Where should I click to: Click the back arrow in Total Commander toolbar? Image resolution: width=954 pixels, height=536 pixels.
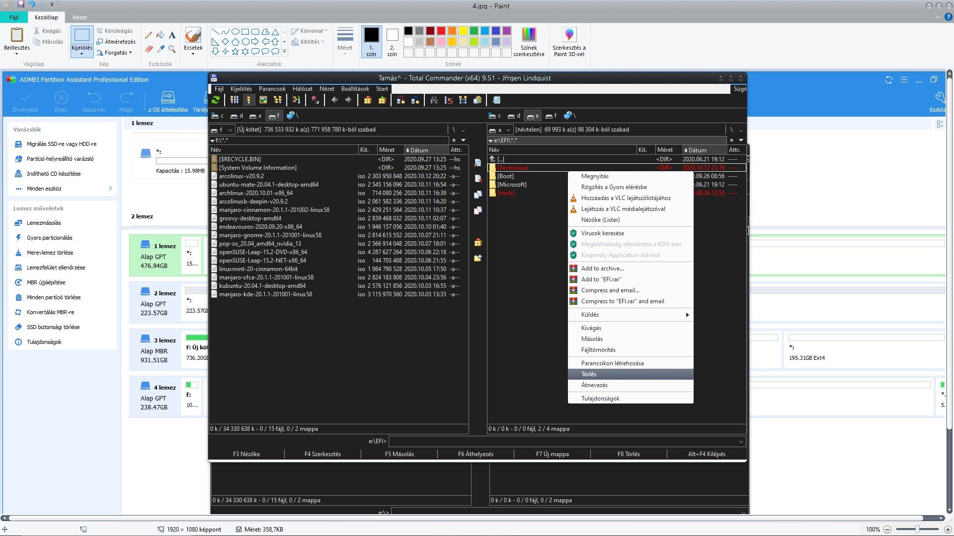click(334, 100)
